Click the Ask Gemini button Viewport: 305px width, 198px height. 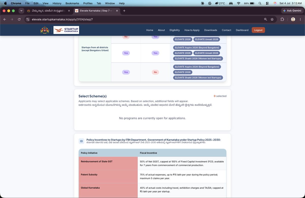[x=292, y=11]
